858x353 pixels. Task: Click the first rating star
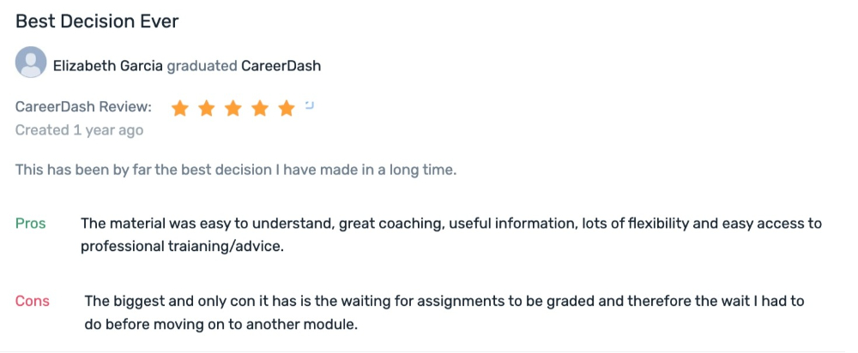179,108
